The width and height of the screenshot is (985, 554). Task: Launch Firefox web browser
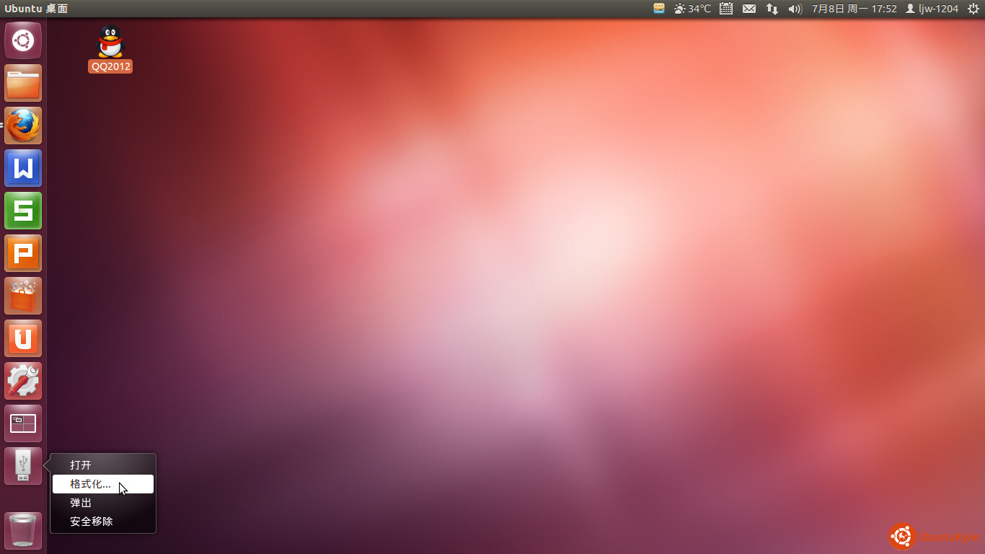23,126
